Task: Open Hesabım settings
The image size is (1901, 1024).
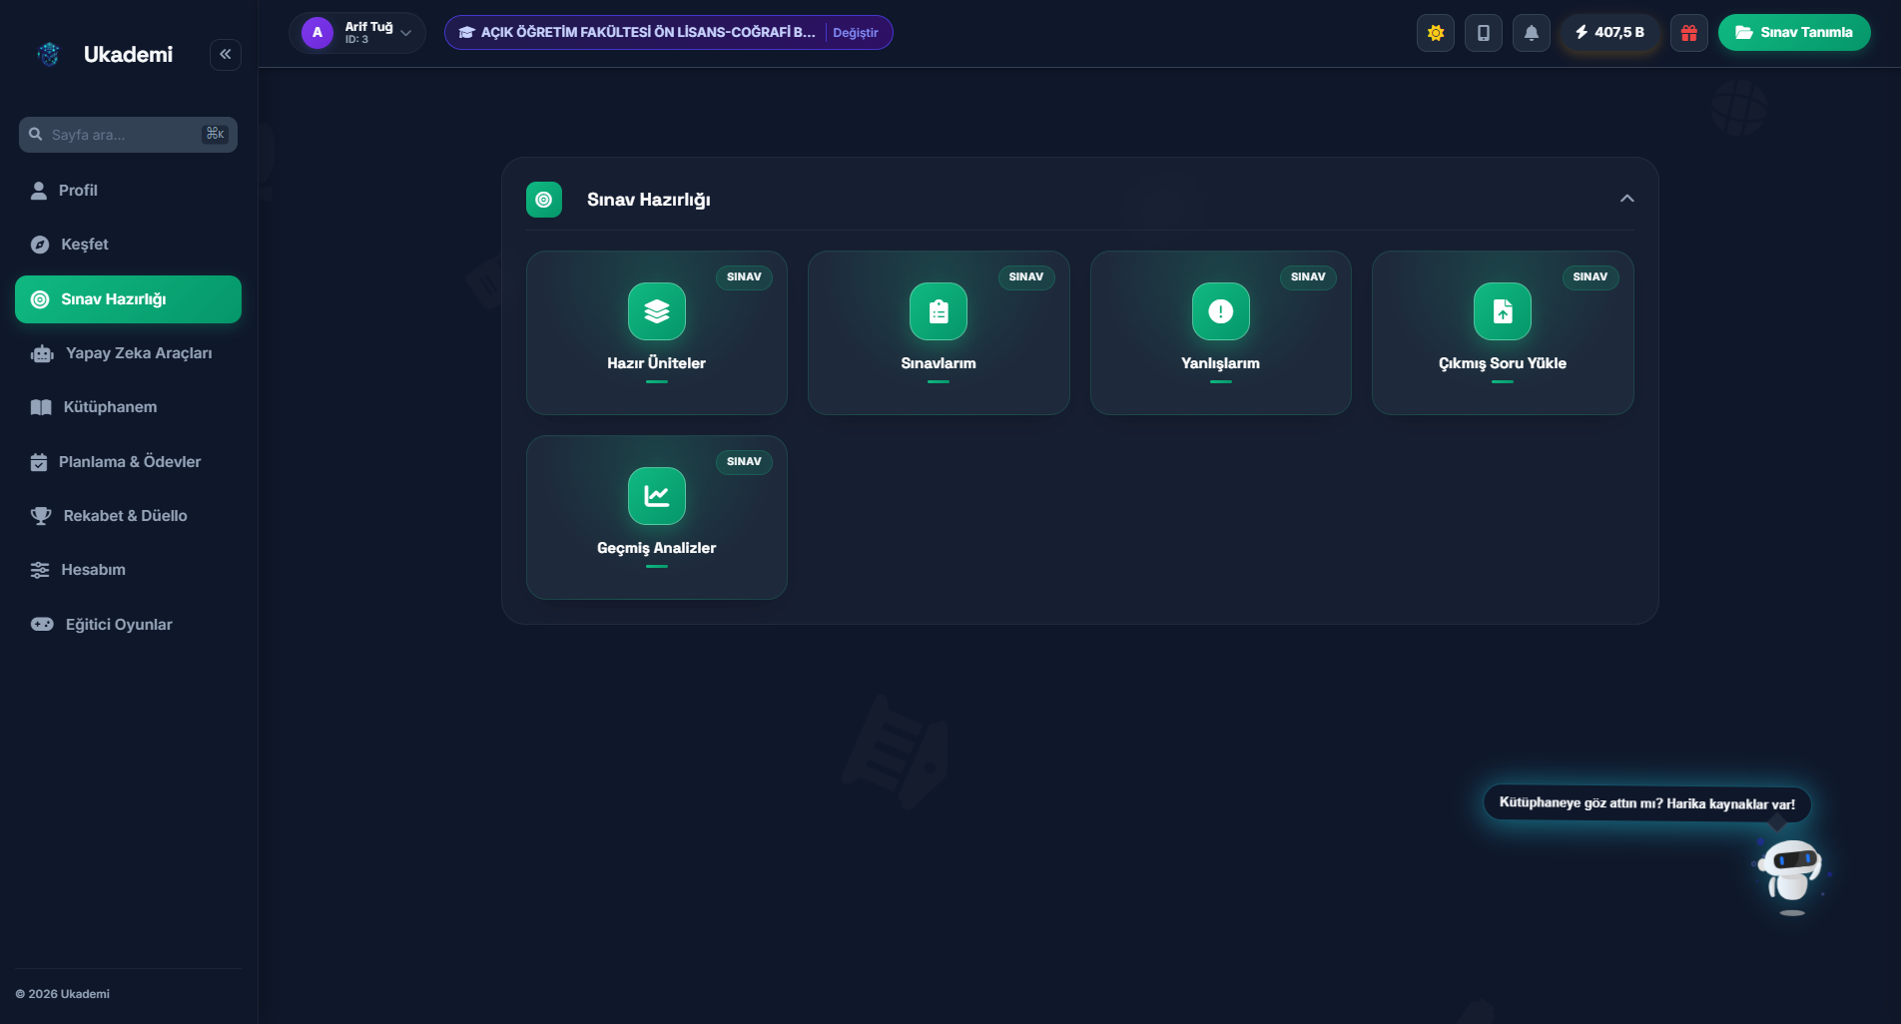Action: coord(128,570)
